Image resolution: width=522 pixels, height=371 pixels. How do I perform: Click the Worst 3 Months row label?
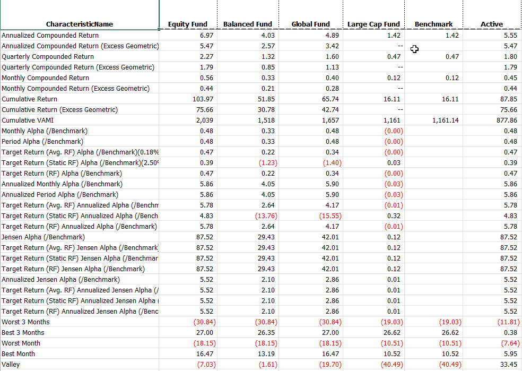click(25, 322)
